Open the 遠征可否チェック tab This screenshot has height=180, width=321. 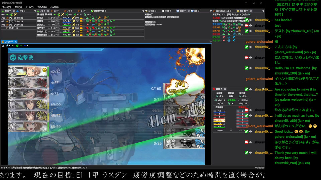(222, 11)
